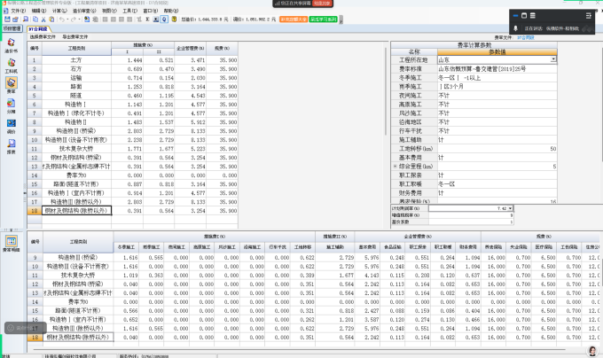Click the microphone icon in the sharing overlay
Image resolution: width=603 pixels, height=358 pixels.
516,28
